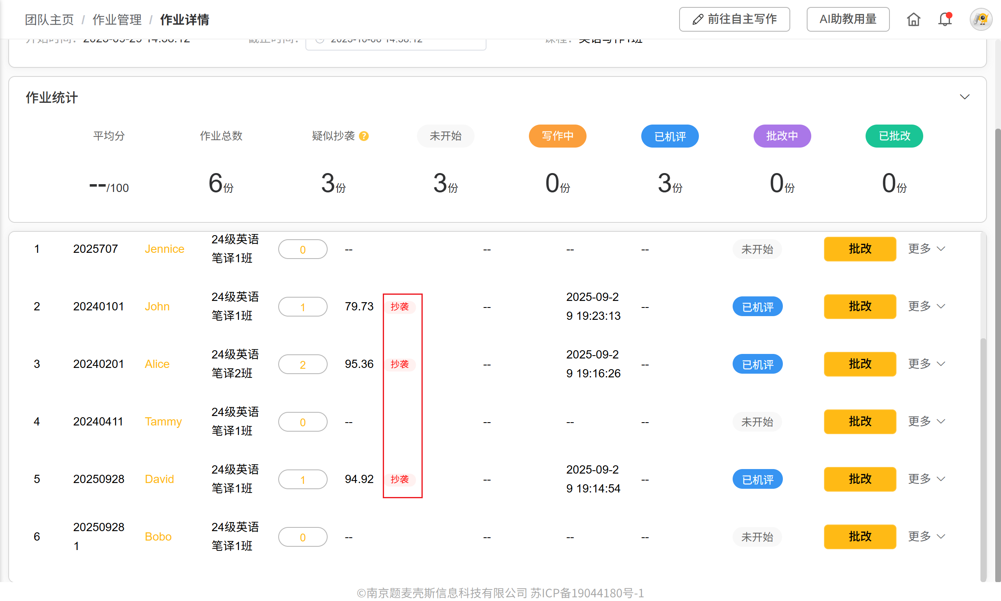Click John's 抄袭 plagiarism tag
The width and height of the screenshot is (1001, 601).
[x=400, y=307]
